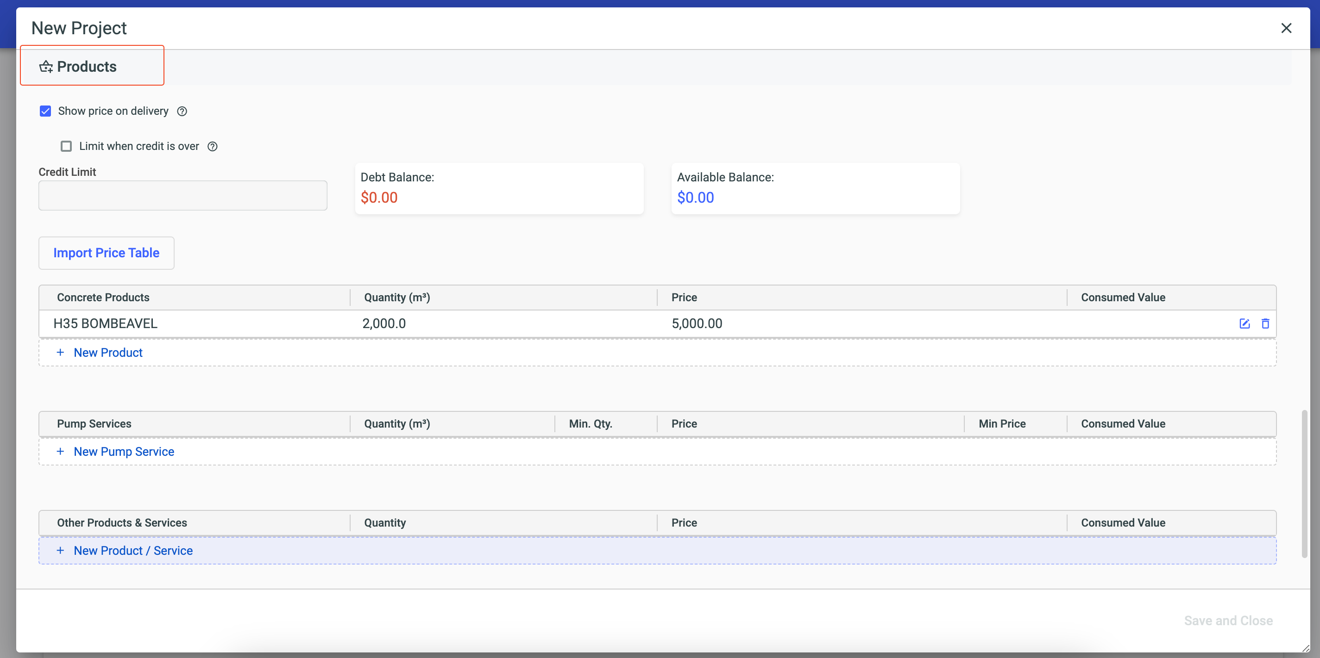Screen dimensions: 1320x658
Task: Click help icon beside Limit when credit is over
Action: click(x=213, y=146)
